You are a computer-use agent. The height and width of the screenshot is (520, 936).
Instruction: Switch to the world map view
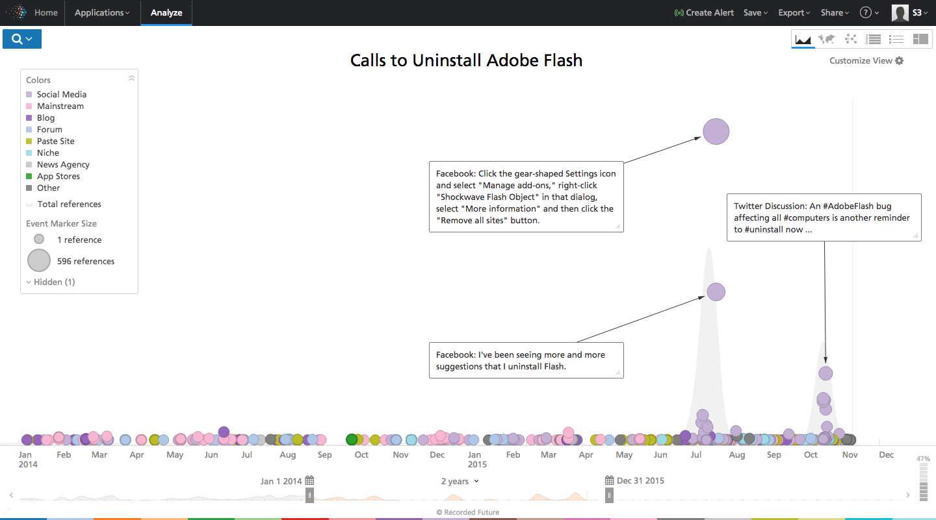(x=827, y=39)
